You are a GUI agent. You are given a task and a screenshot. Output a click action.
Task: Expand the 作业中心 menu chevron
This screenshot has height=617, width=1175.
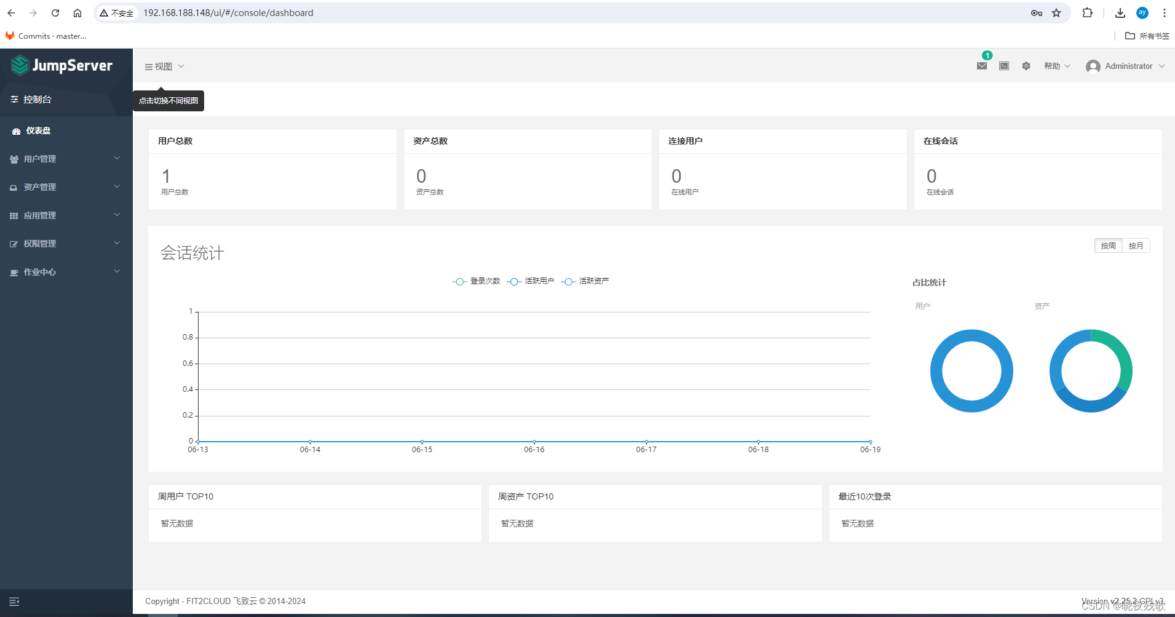117,272
